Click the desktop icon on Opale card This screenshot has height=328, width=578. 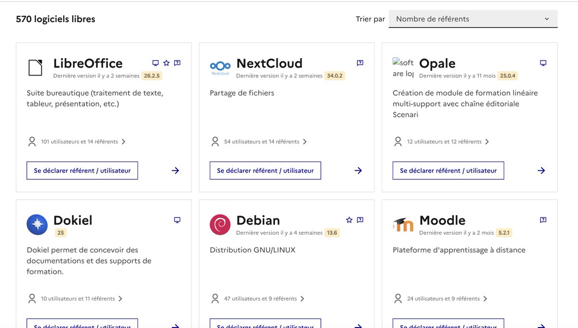(543, 63)
